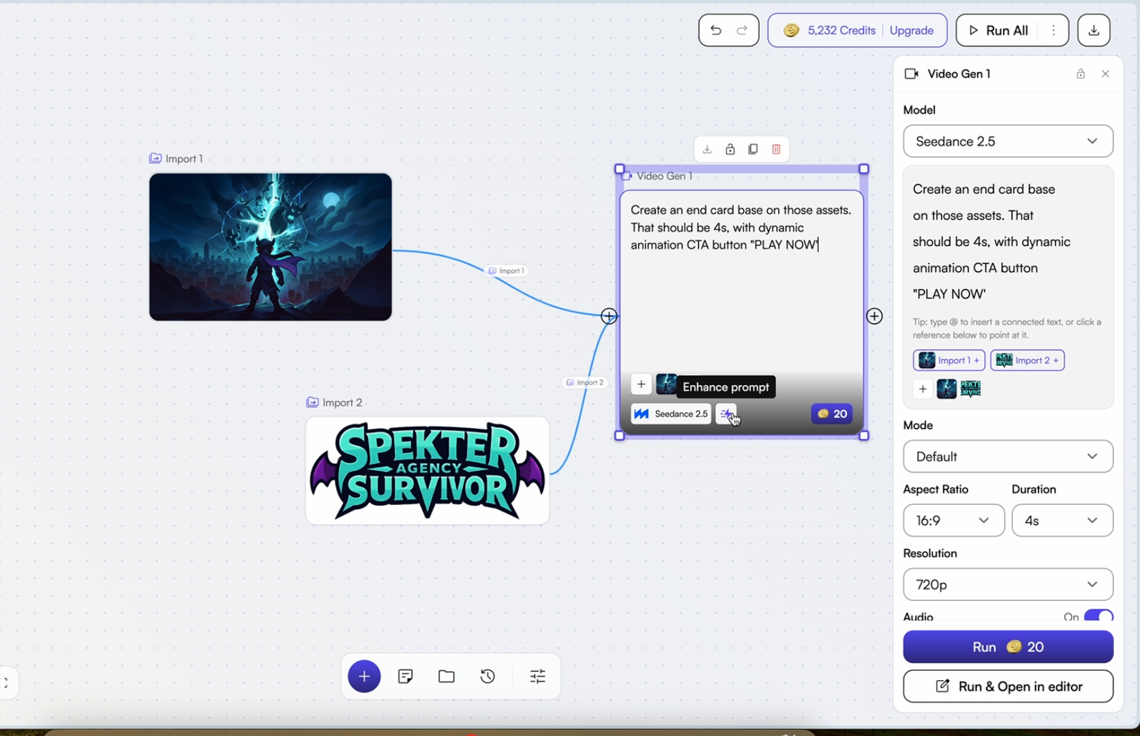The height and width of the screenshot is (736, 1140).
Task: Click the redo arrow icon
Action: pos(742,30)
